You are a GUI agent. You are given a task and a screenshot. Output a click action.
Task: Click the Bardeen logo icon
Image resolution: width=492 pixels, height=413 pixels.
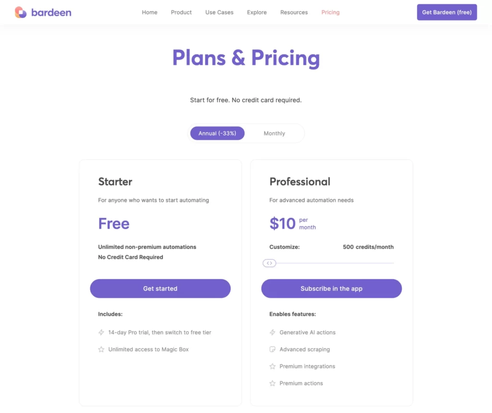coord(20,12)
